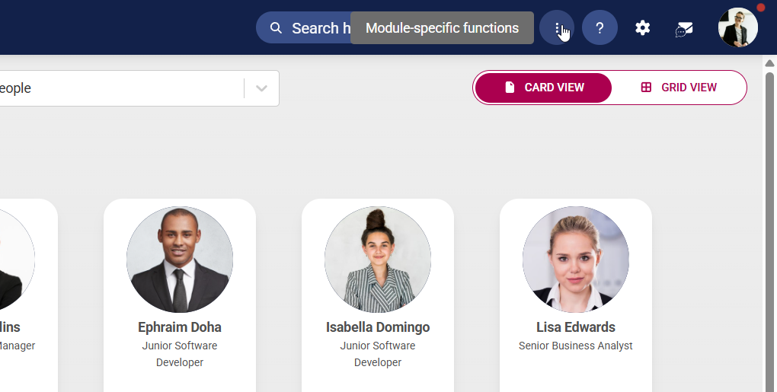
Task: Open Ephraim Doha's profile photo
Action: [180, 260]
